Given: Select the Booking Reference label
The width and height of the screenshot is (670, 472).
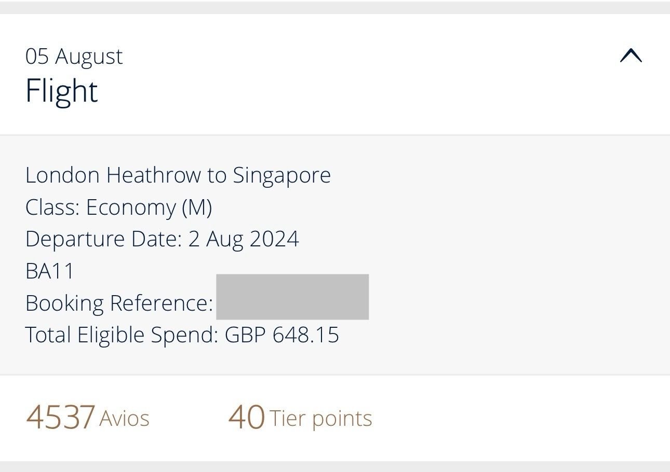Looking at the screenshot, I should [119, 303].
